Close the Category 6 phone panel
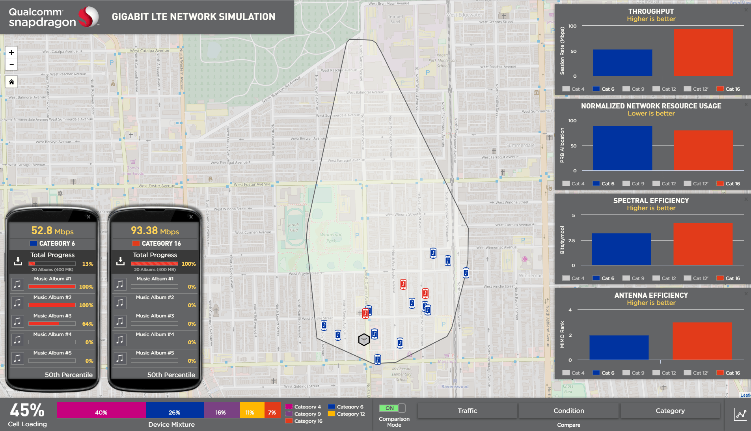 coord(88,217)
